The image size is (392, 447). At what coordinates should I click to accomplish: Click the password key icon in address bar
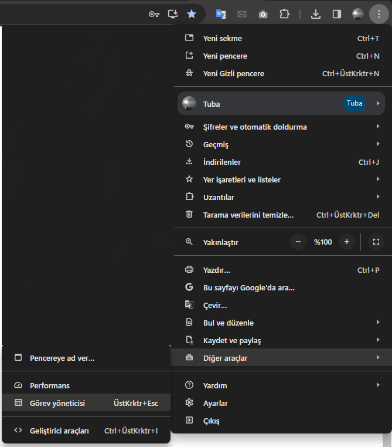154,14
